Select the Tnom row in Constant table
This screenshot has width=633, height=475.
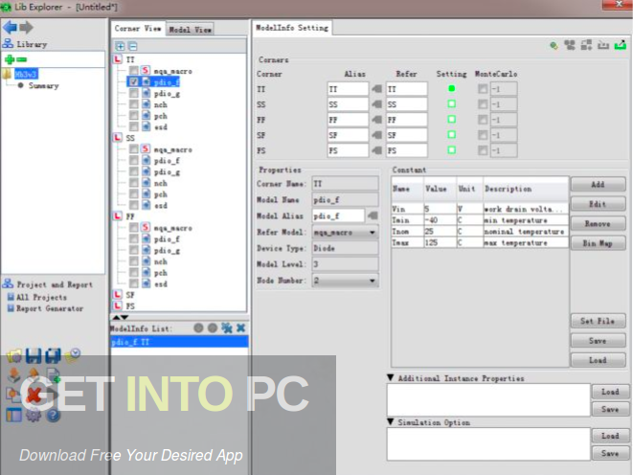click(480, 232)
